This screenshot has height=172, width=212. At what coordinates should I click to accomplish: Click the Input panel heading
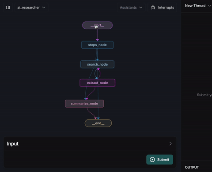tap(13, 144)
